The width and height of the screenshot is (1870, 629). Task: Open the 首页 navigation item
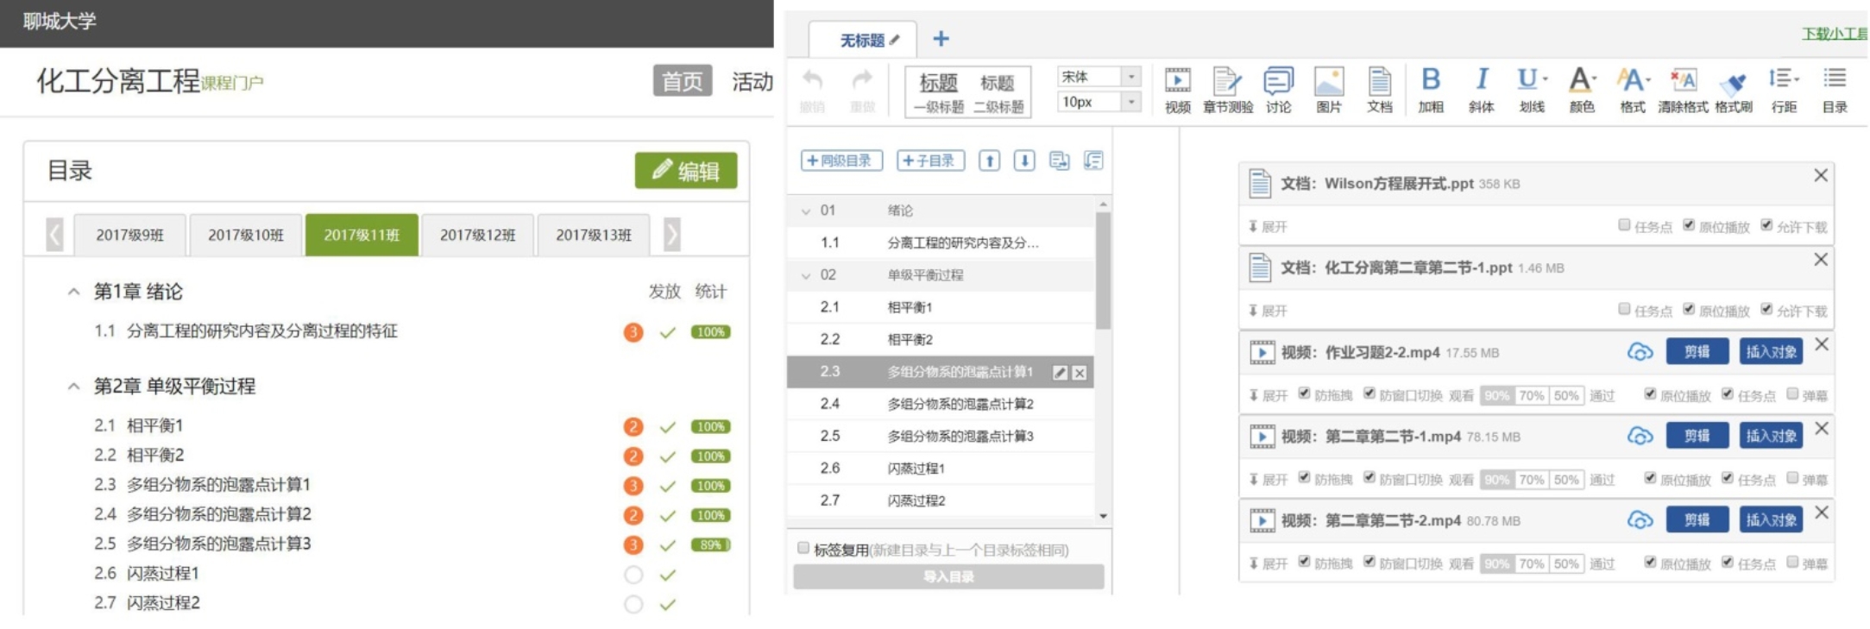682,81
